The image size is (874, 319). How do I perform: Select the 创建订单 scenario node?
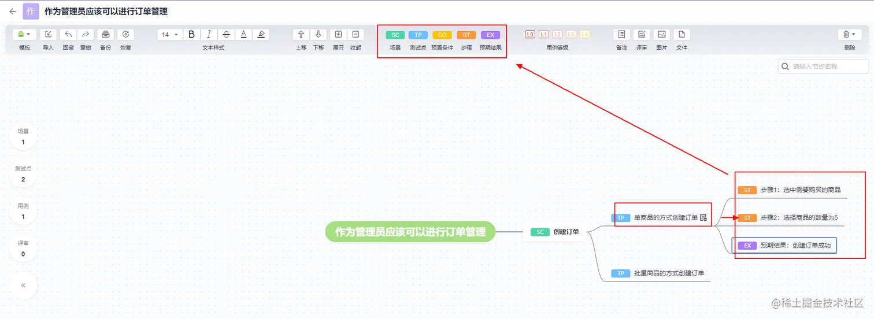555,232
